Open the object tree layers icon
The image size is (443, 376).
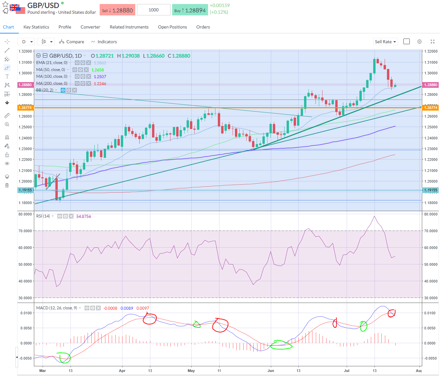coord(7,177)
